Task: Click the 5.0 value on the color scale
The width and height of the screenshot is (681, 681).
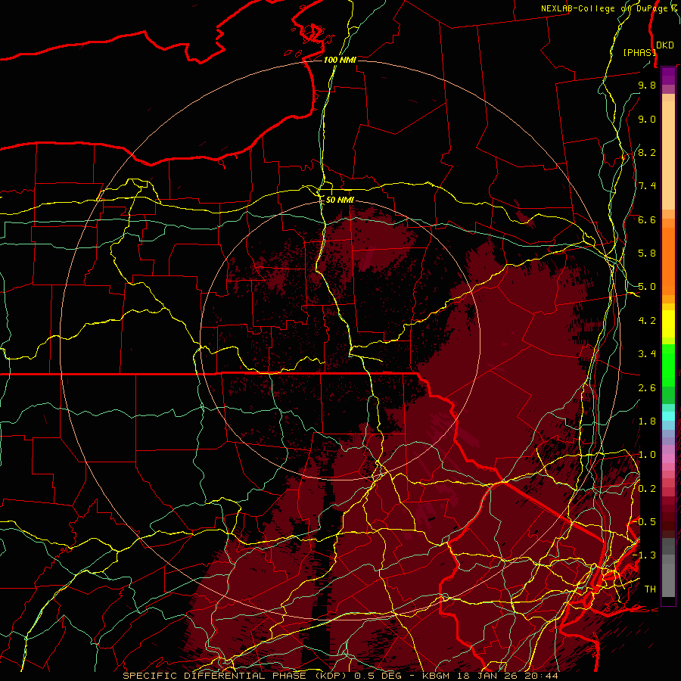Action: 647,287
